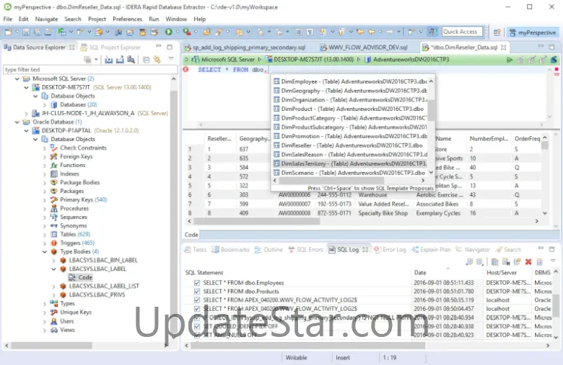Toggle checkbox for SET QUOTED_IDENTIFIER OFF entry
563x365 pixels.
(x=197, y=326)
